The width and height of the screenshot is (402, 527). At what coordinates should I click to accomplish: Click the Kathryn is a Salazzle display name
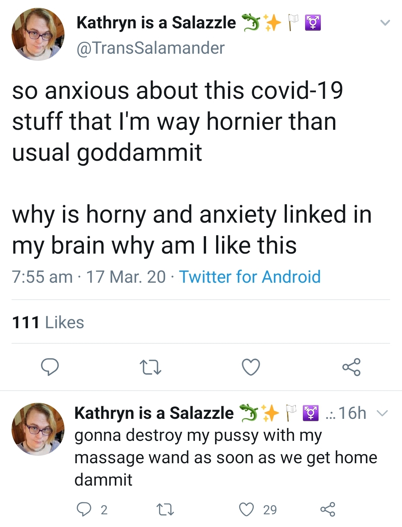[156, 23]
